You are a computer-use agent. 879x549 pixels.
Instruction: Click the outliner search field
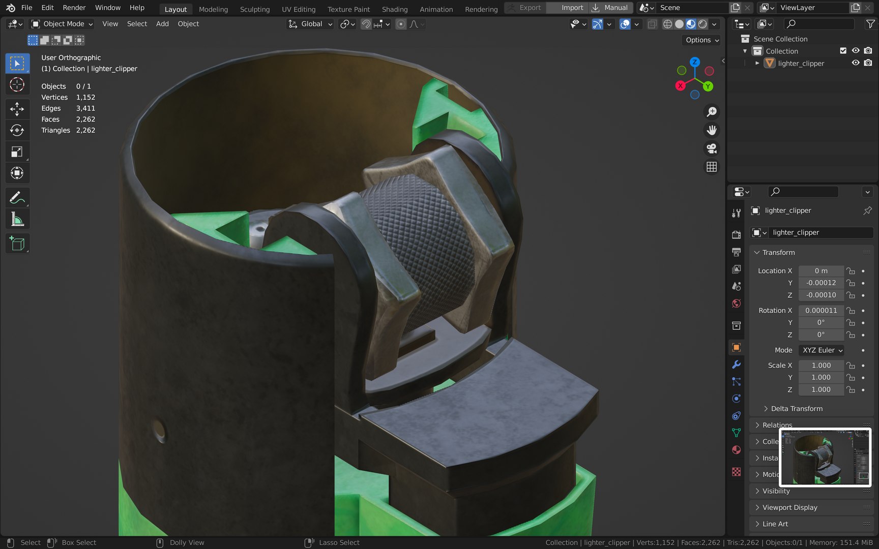point(819,24)
